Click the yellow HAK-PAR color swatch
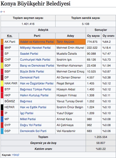 tap(2, 83)
